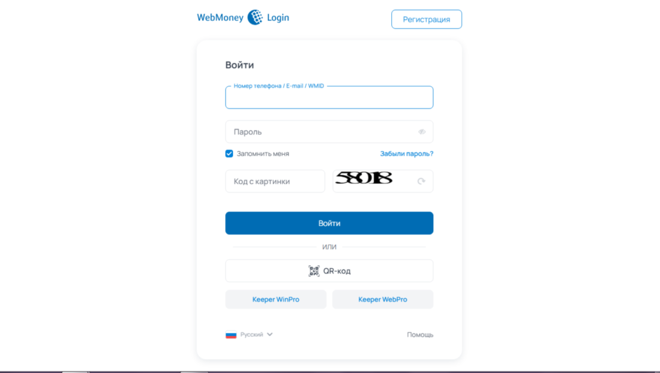Click the Russian flag icon

(x=231, y=335)
